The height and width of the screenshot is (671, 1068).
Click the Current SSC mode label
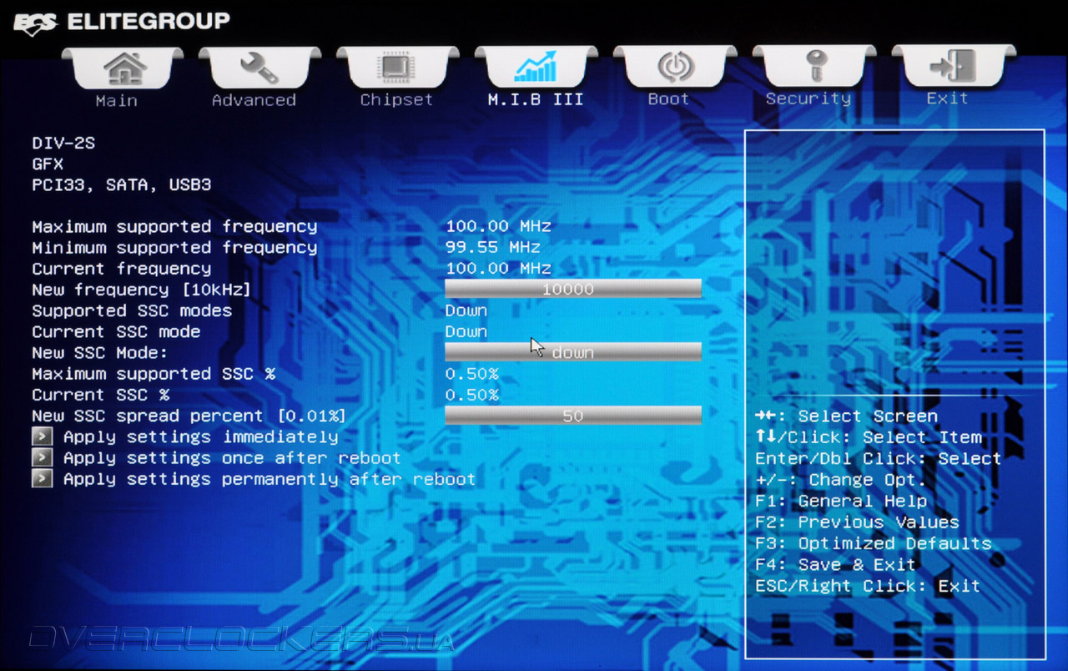(116, 331)
